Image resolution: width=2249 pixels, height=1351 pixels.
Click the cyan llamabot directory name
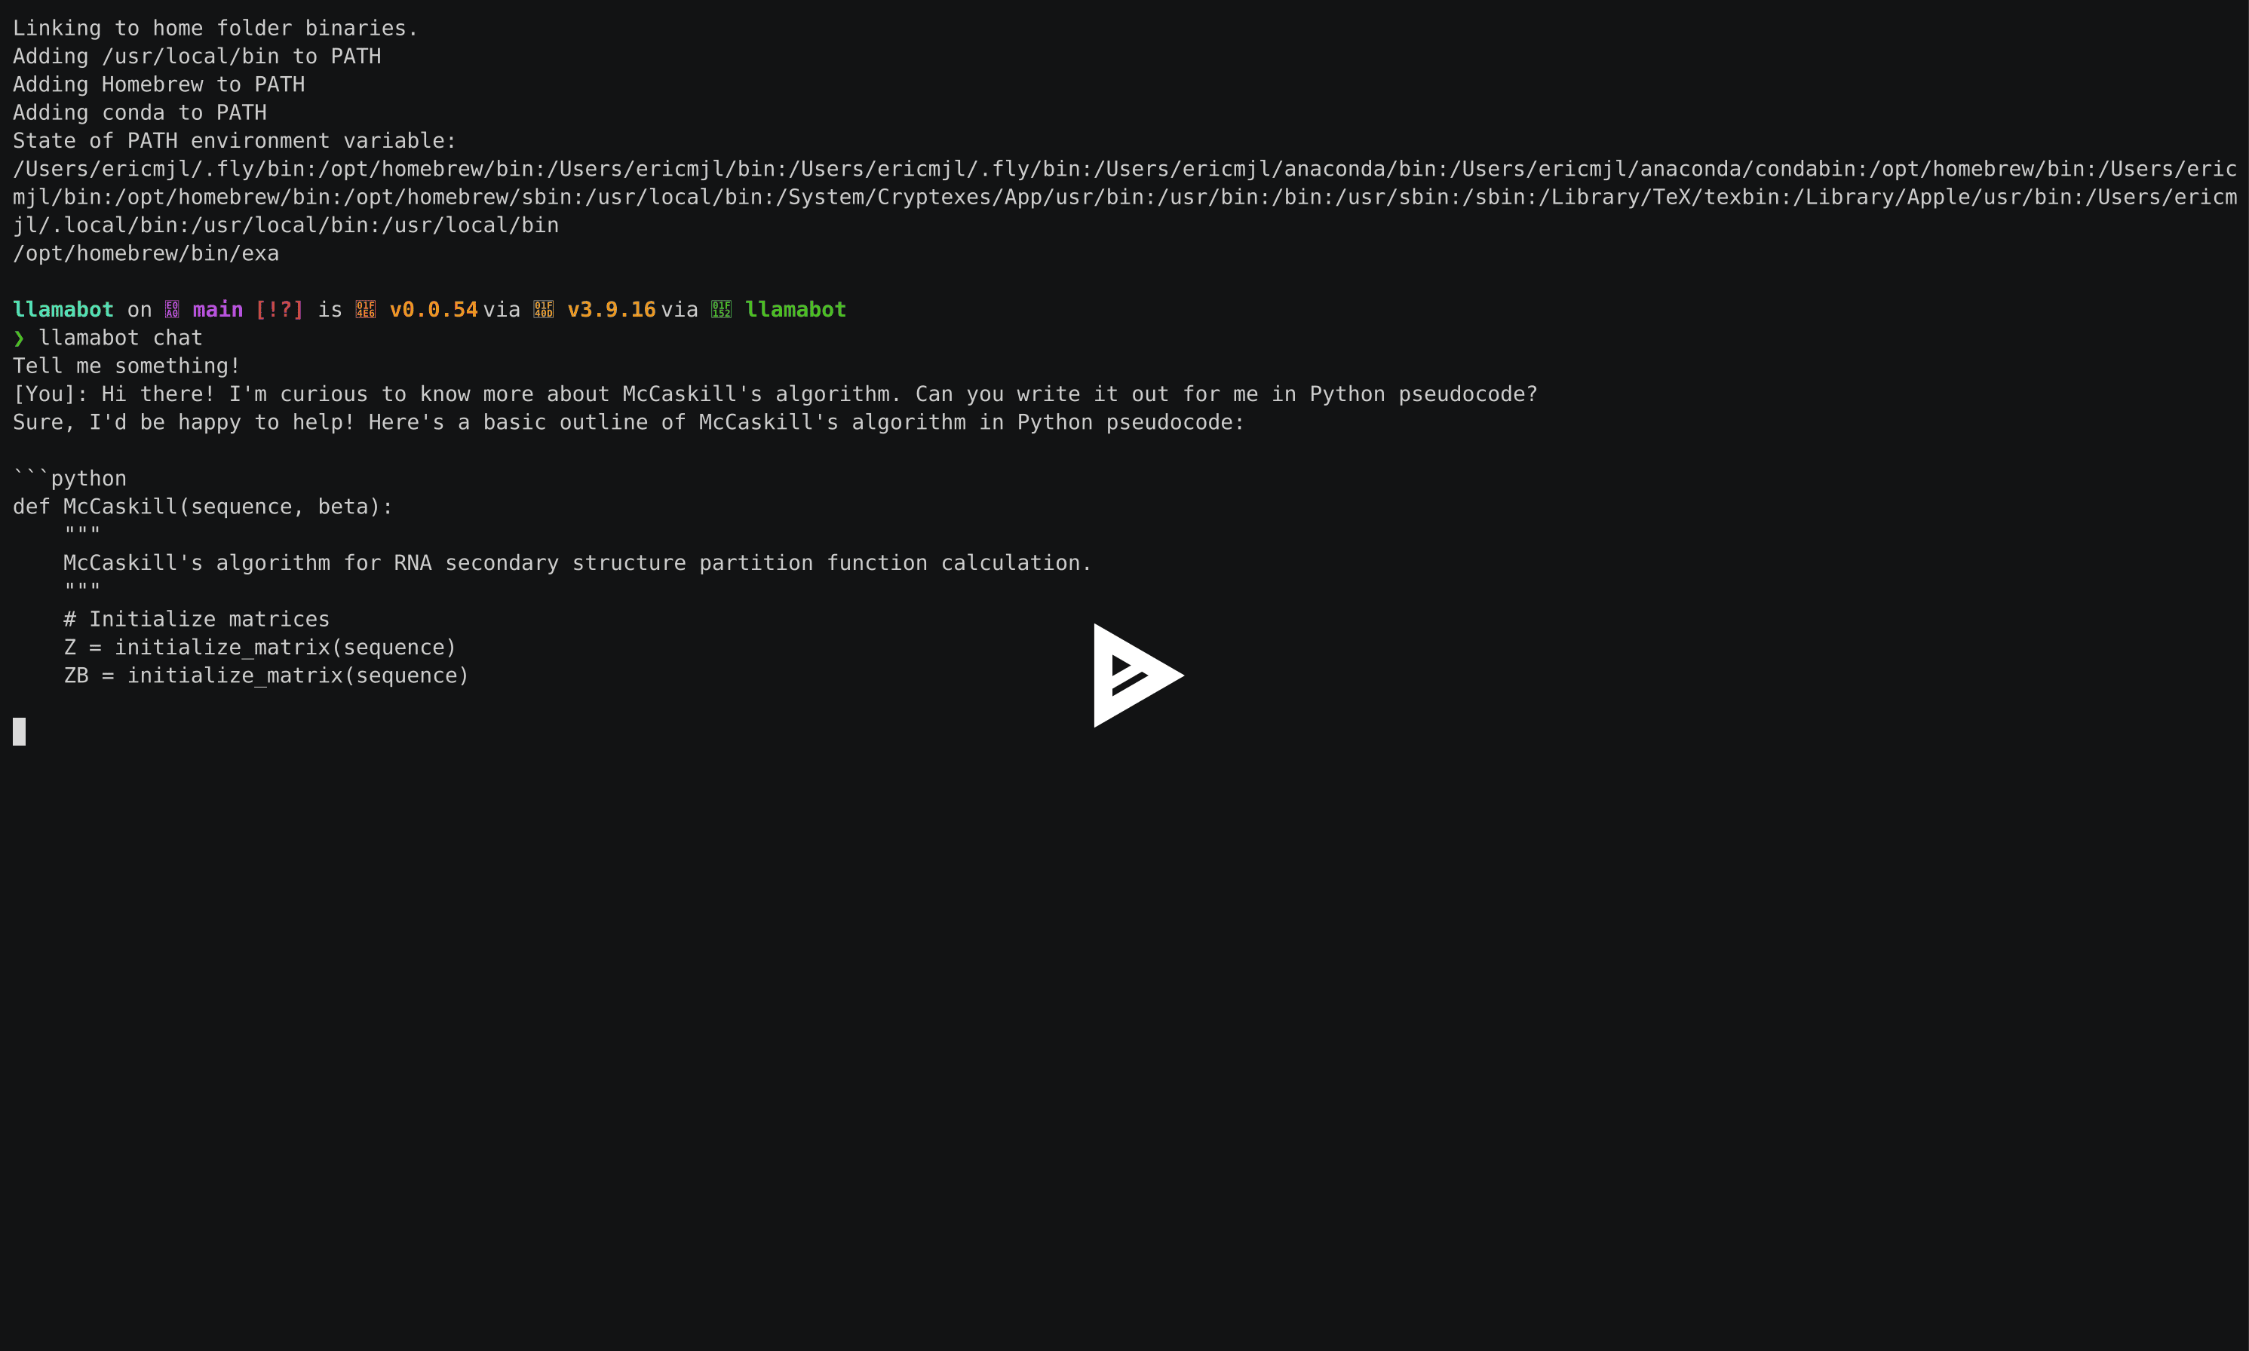pos(63,310)
